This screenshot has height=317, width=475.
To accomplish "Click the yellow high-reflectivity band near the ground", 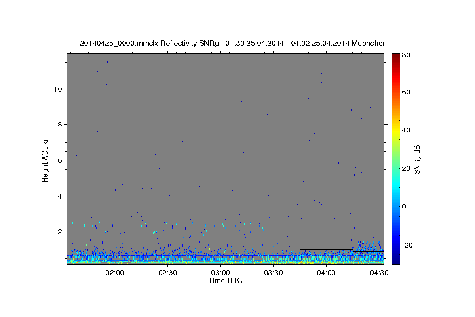I will click(x=225, y=262).
